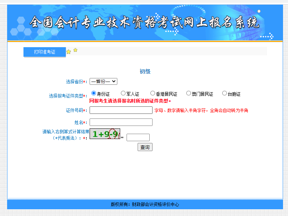
Task: Click the 初级 heading text
Action: tap(145, 71)
